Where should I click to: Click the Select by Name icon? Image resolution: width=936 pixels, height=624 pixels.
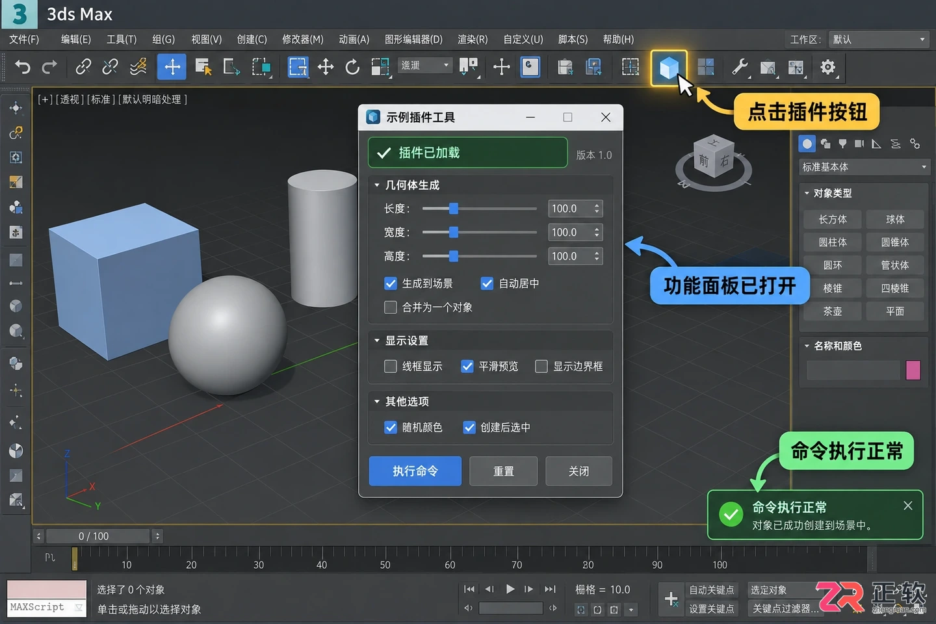pyautogui.click(x=203, y=66)
